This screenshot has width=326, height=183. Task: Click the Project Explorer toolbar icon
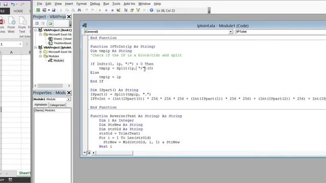(126, 10)
